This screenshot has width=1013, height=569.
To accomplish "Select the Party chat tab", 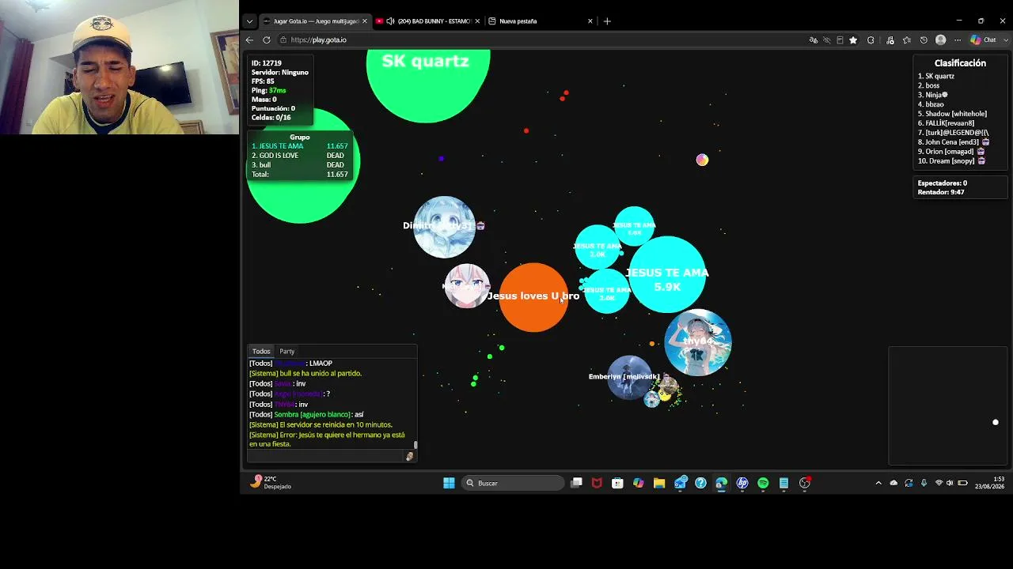I will pos(286,351).
